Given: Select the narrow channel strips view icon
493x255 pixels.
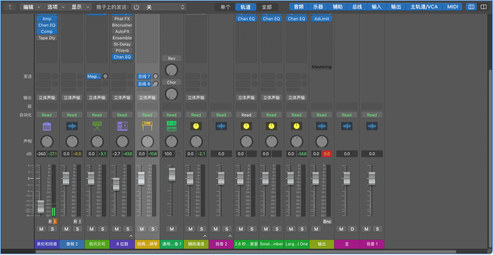Looking at the screenshot, I should (471, 7).
